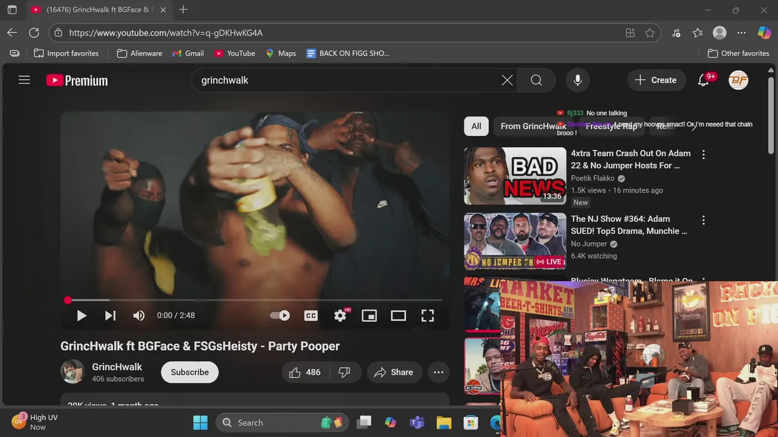Dislike this video
This screenshot has height=437, width=778.
point(345,373)
